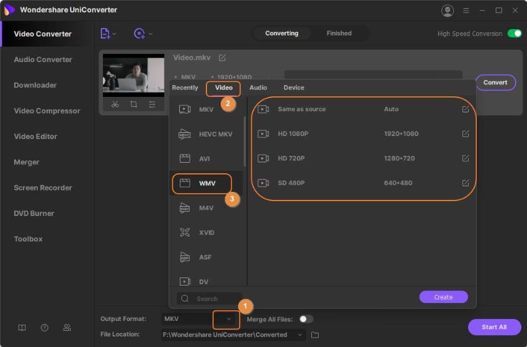Click the Create button
This screenshot has height=347, width=527.
click(x=443, y=297)
